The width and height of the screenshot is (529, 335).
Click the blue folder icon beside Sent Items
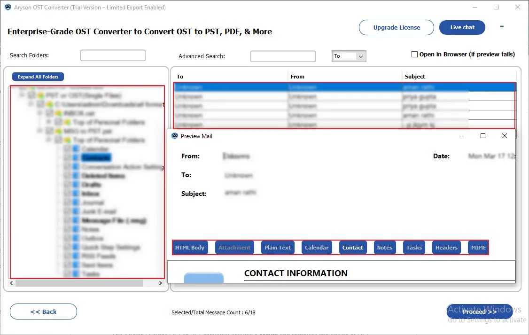(76, 265)
